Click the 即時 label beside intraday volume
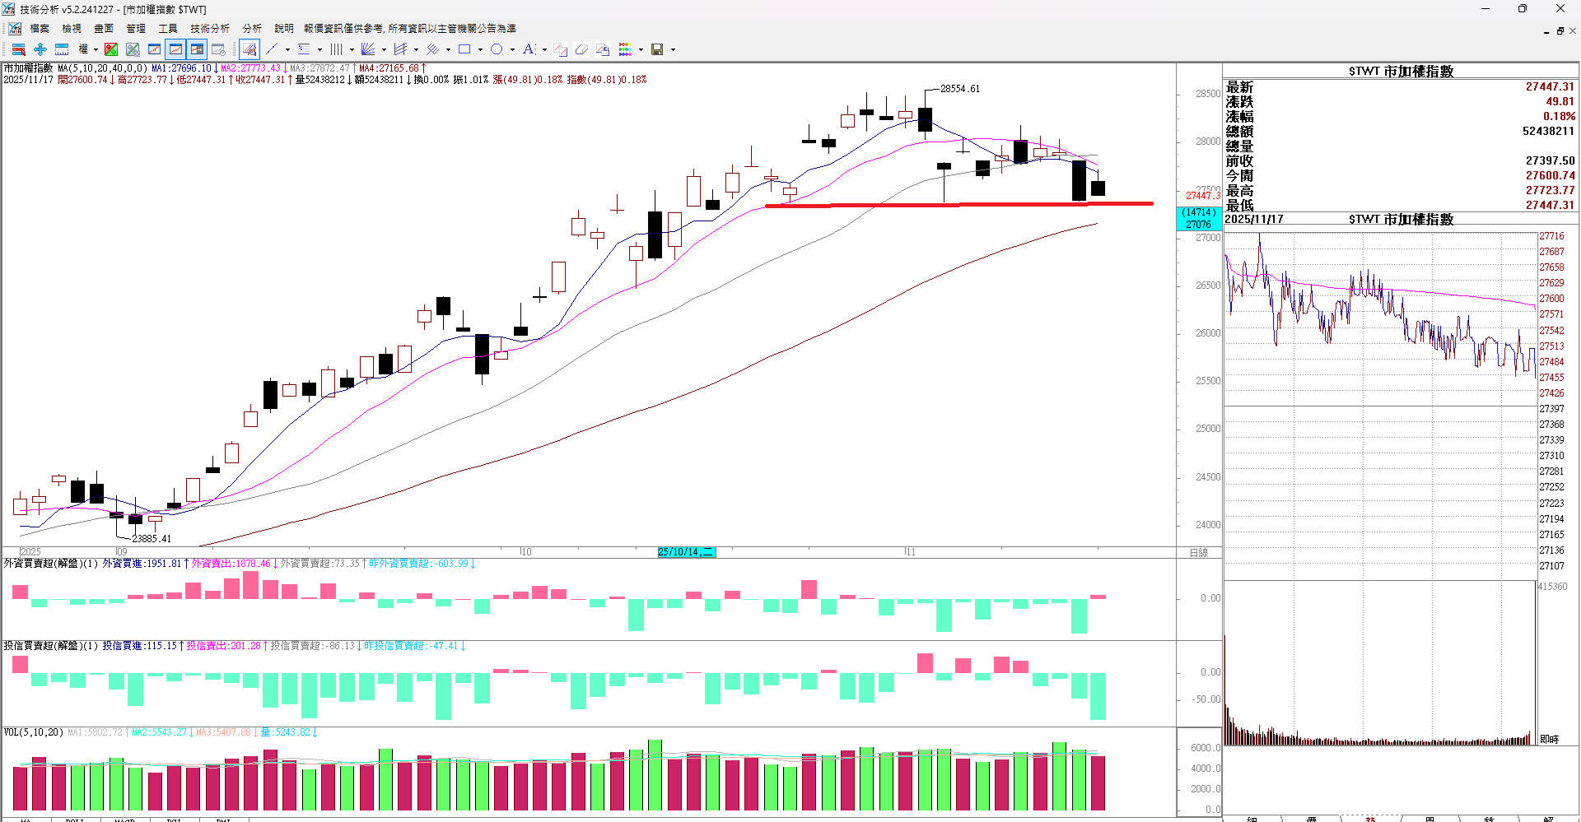Screen dimensions: 1581x822 [1549, 739]
